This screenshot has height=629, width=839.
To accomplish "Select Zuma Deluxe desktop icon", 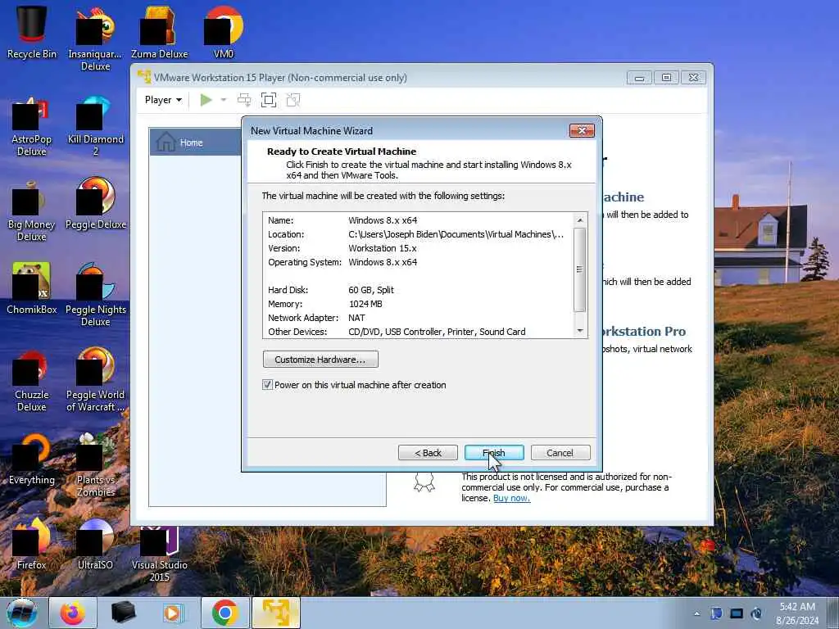I will pos(160,31).
